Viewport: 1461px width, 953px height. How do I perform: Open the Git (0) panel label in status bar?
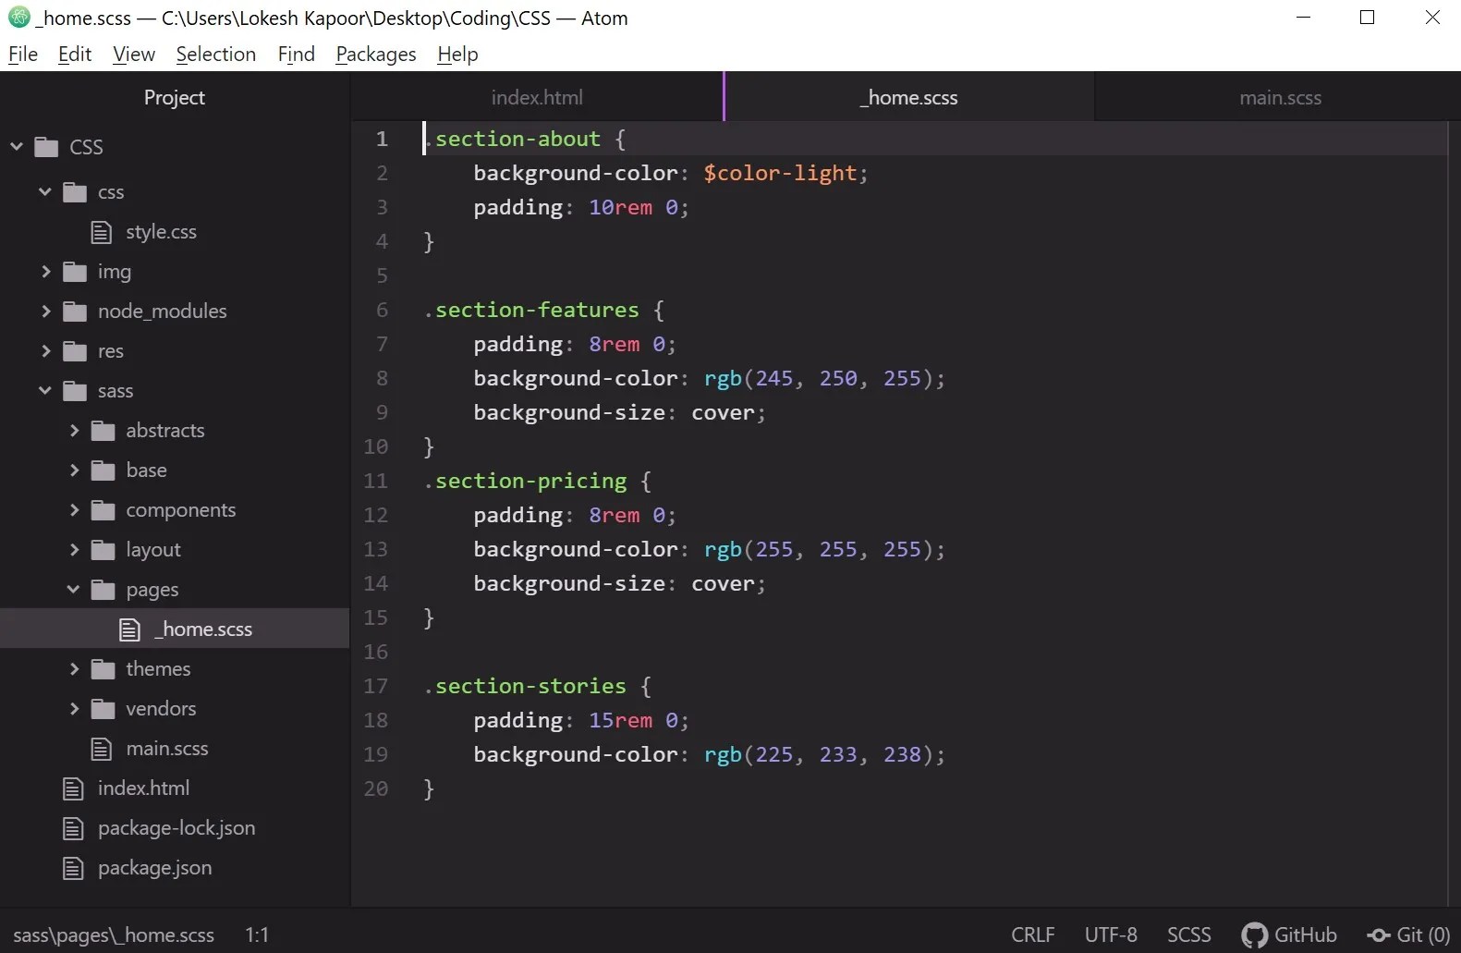click(x=1423, y=935)
